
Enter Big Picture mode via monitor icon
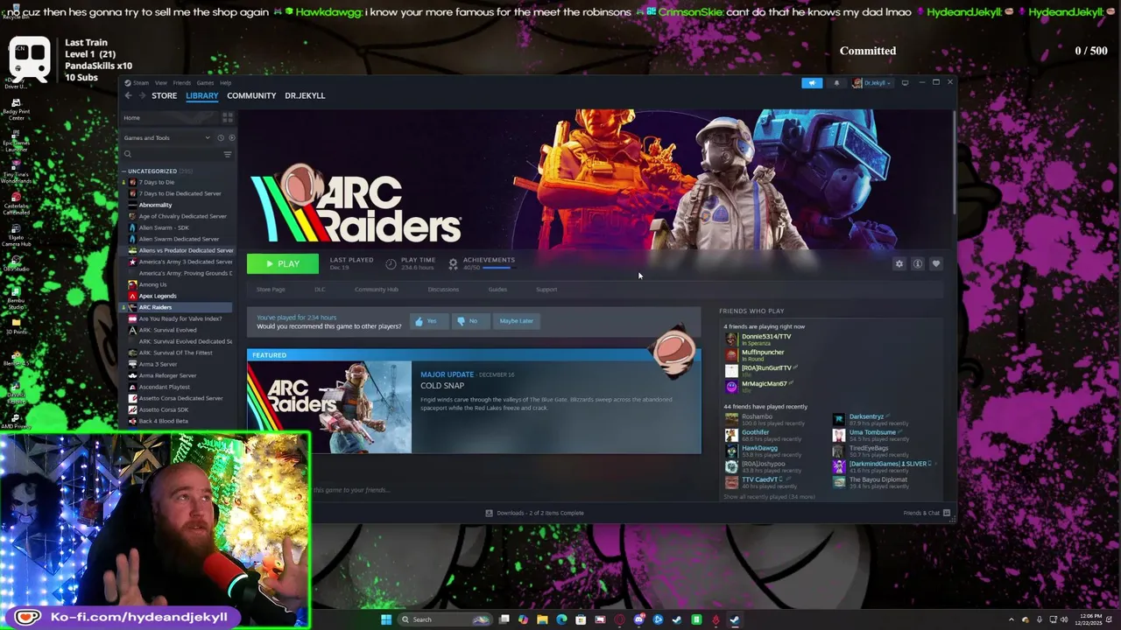[x=905, y=83]
